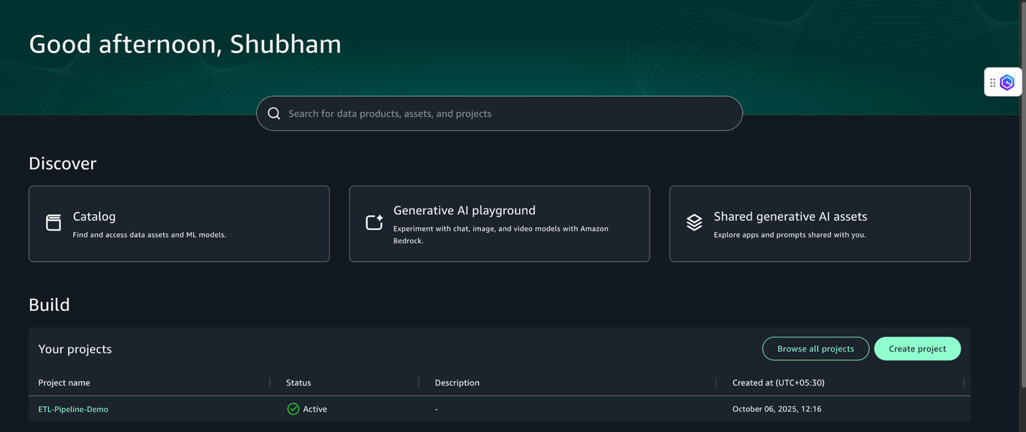The image size is (1026, 432).
Task: Click the Catalog window icon
Action: point(54,223)
